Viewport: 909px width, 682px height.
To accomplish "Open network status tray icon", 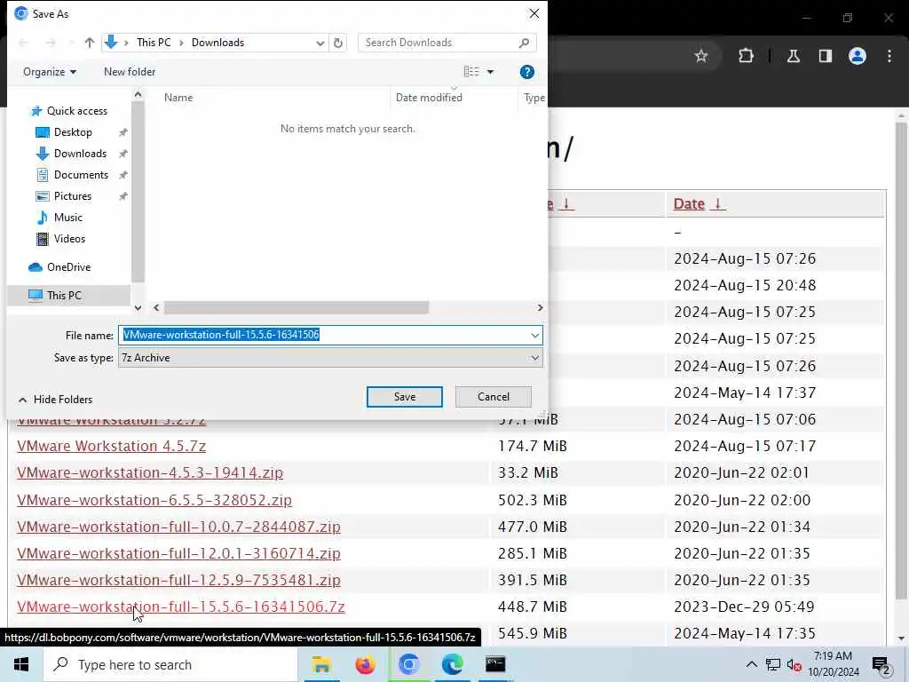I will 773,664.
